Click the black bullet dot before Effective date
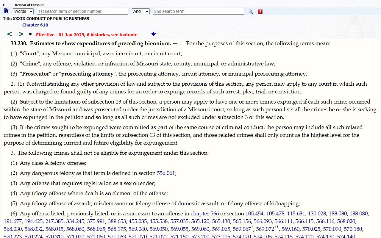The height and width of the screenshot is (238, 381). click(30, 34)
